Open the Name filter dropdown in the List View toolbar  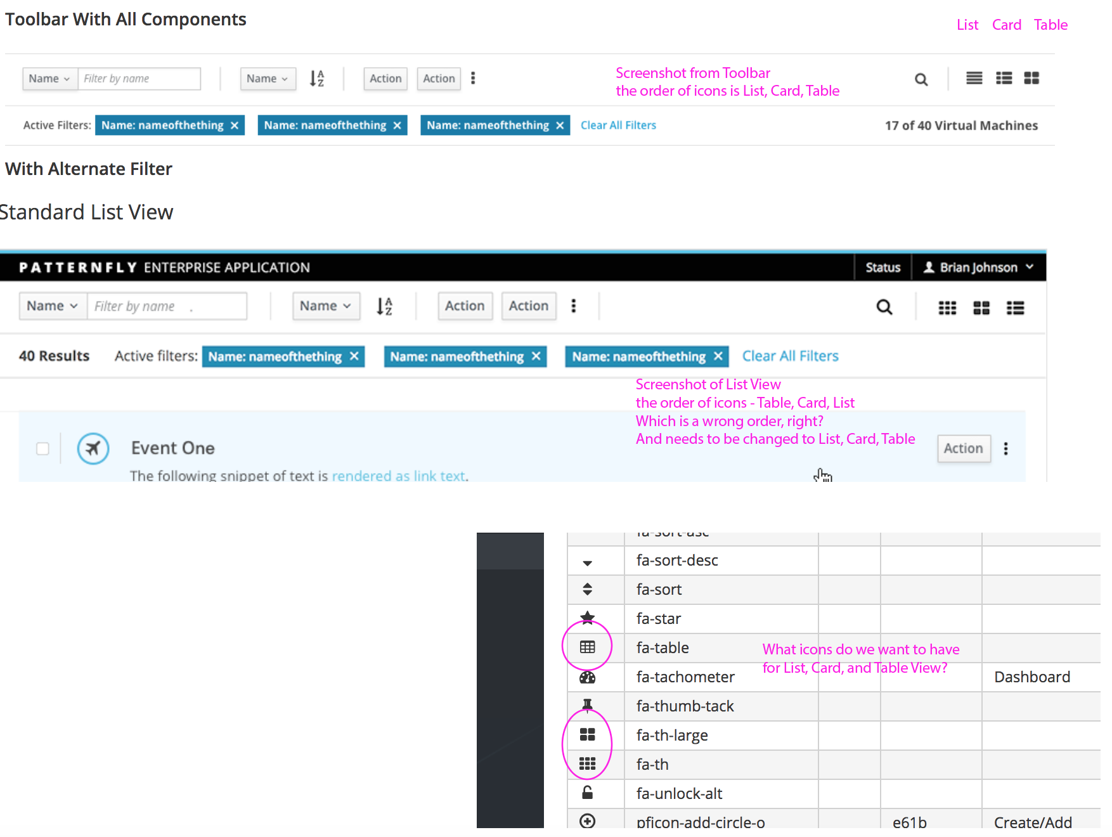tap(53, 306)
